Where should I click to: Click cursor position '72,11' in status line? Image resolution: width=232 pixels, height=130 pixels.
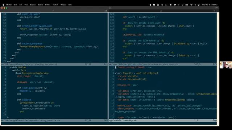[x=88, y=64]
